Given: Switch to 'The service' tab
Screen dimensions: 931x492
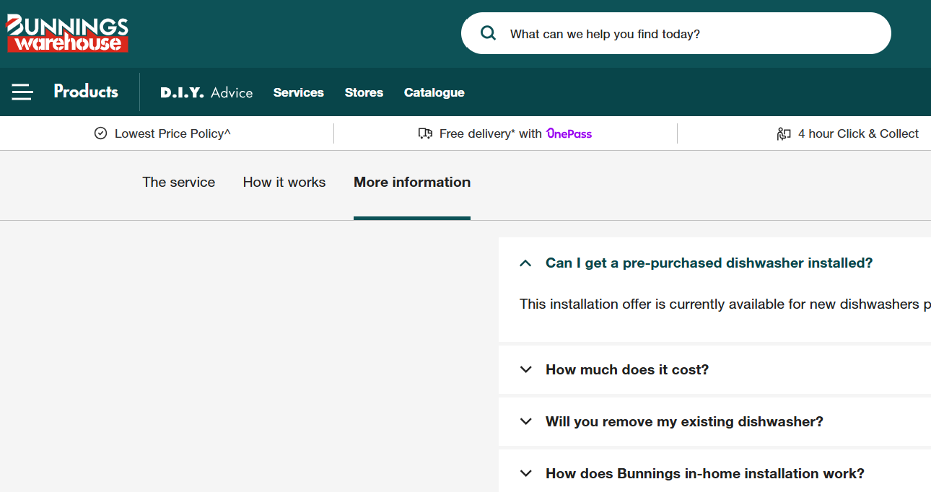Looking at the screenshot, I should pos(179,183).
